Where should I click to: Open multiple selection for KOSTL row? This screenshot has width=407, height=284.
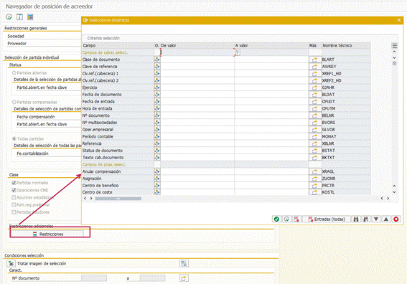point(315,192)
